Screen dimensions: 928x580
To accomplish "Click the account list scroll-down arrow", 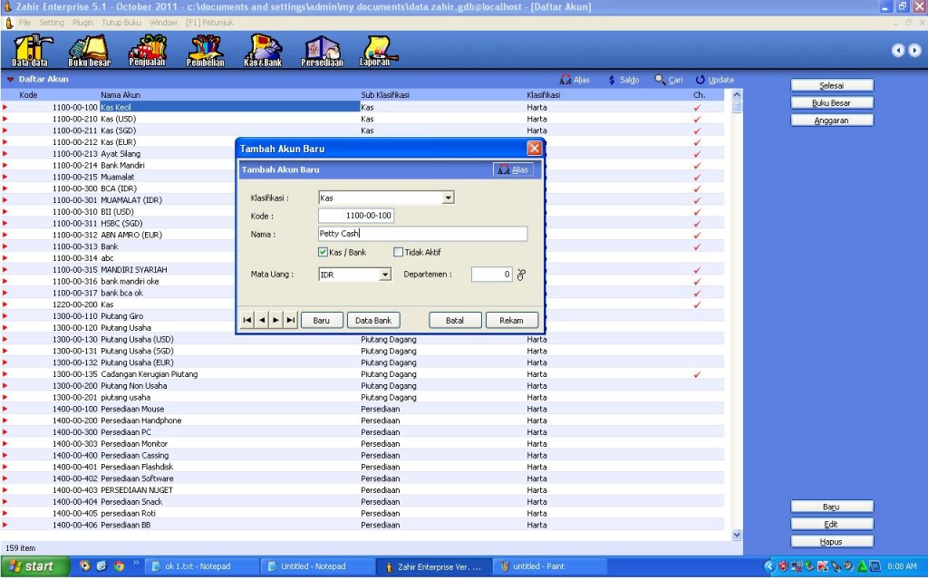I will tap(737, 535).
